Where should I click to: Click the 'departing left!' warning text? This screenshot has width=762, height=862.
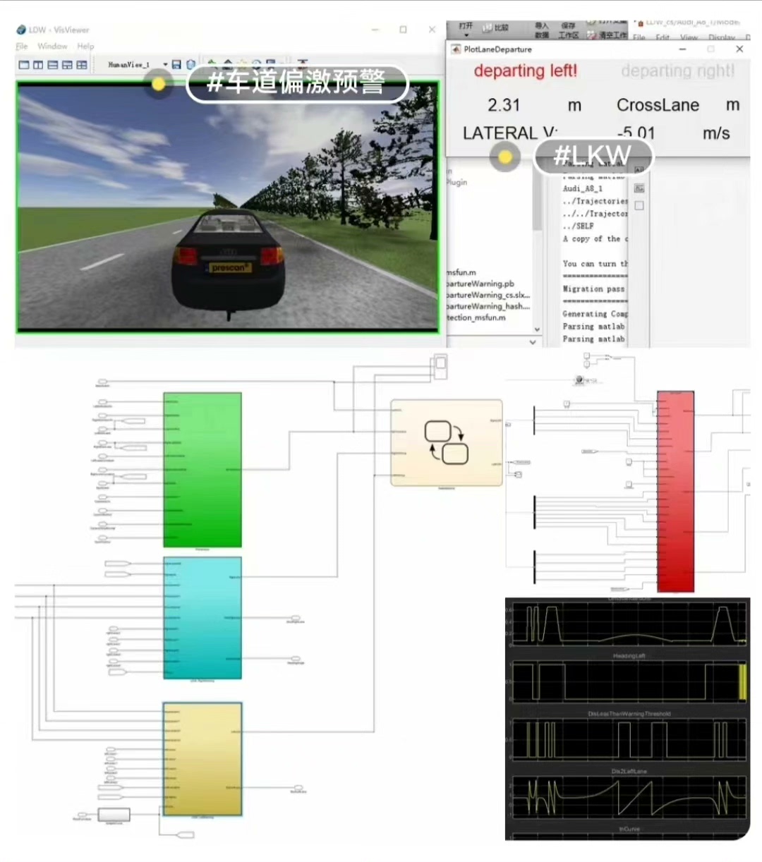point(525,71)
